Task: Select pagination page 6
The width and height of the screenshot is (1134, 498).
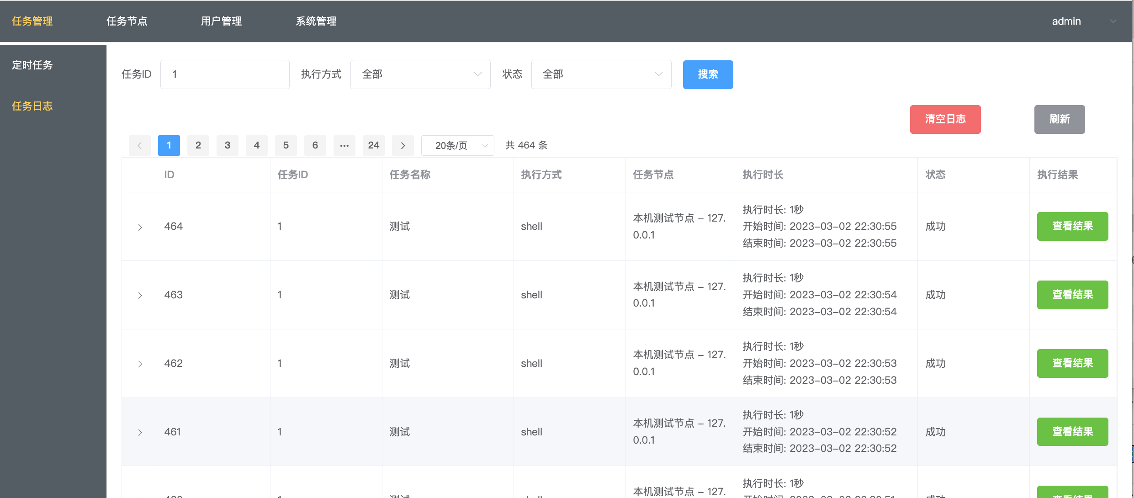Action: 315,145
